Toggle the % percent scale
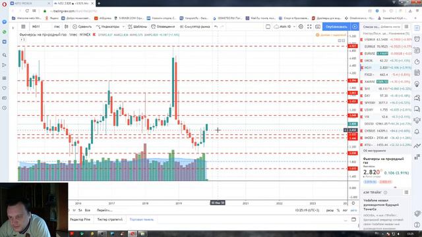422x237 pixels. 338,210
